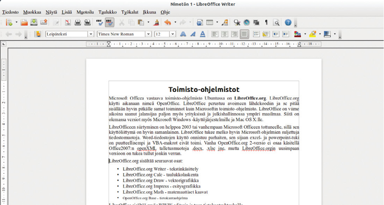Open the highlighting color palette arrow
Screen dimensions: 384x205
(x=320, y=34)
